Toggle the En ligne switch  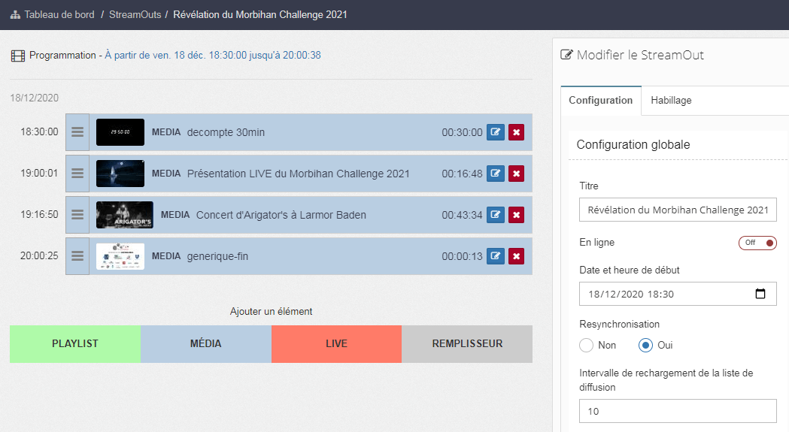coord(757,243)
